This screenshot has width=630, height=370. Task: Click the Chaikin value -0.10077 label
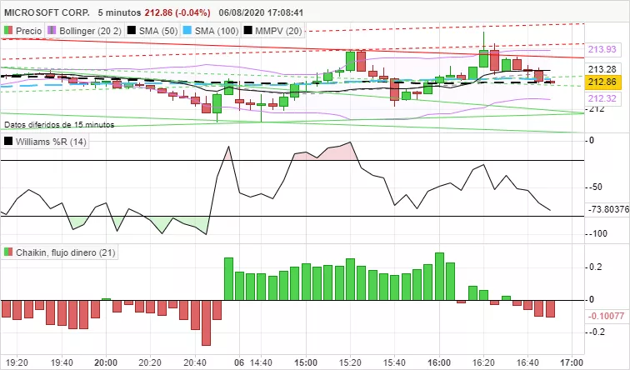coord(607,316)
